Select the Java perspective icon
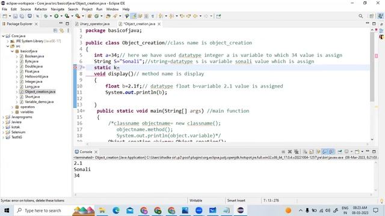This screenshot has width=385, height=216. (x=380, y=16)
